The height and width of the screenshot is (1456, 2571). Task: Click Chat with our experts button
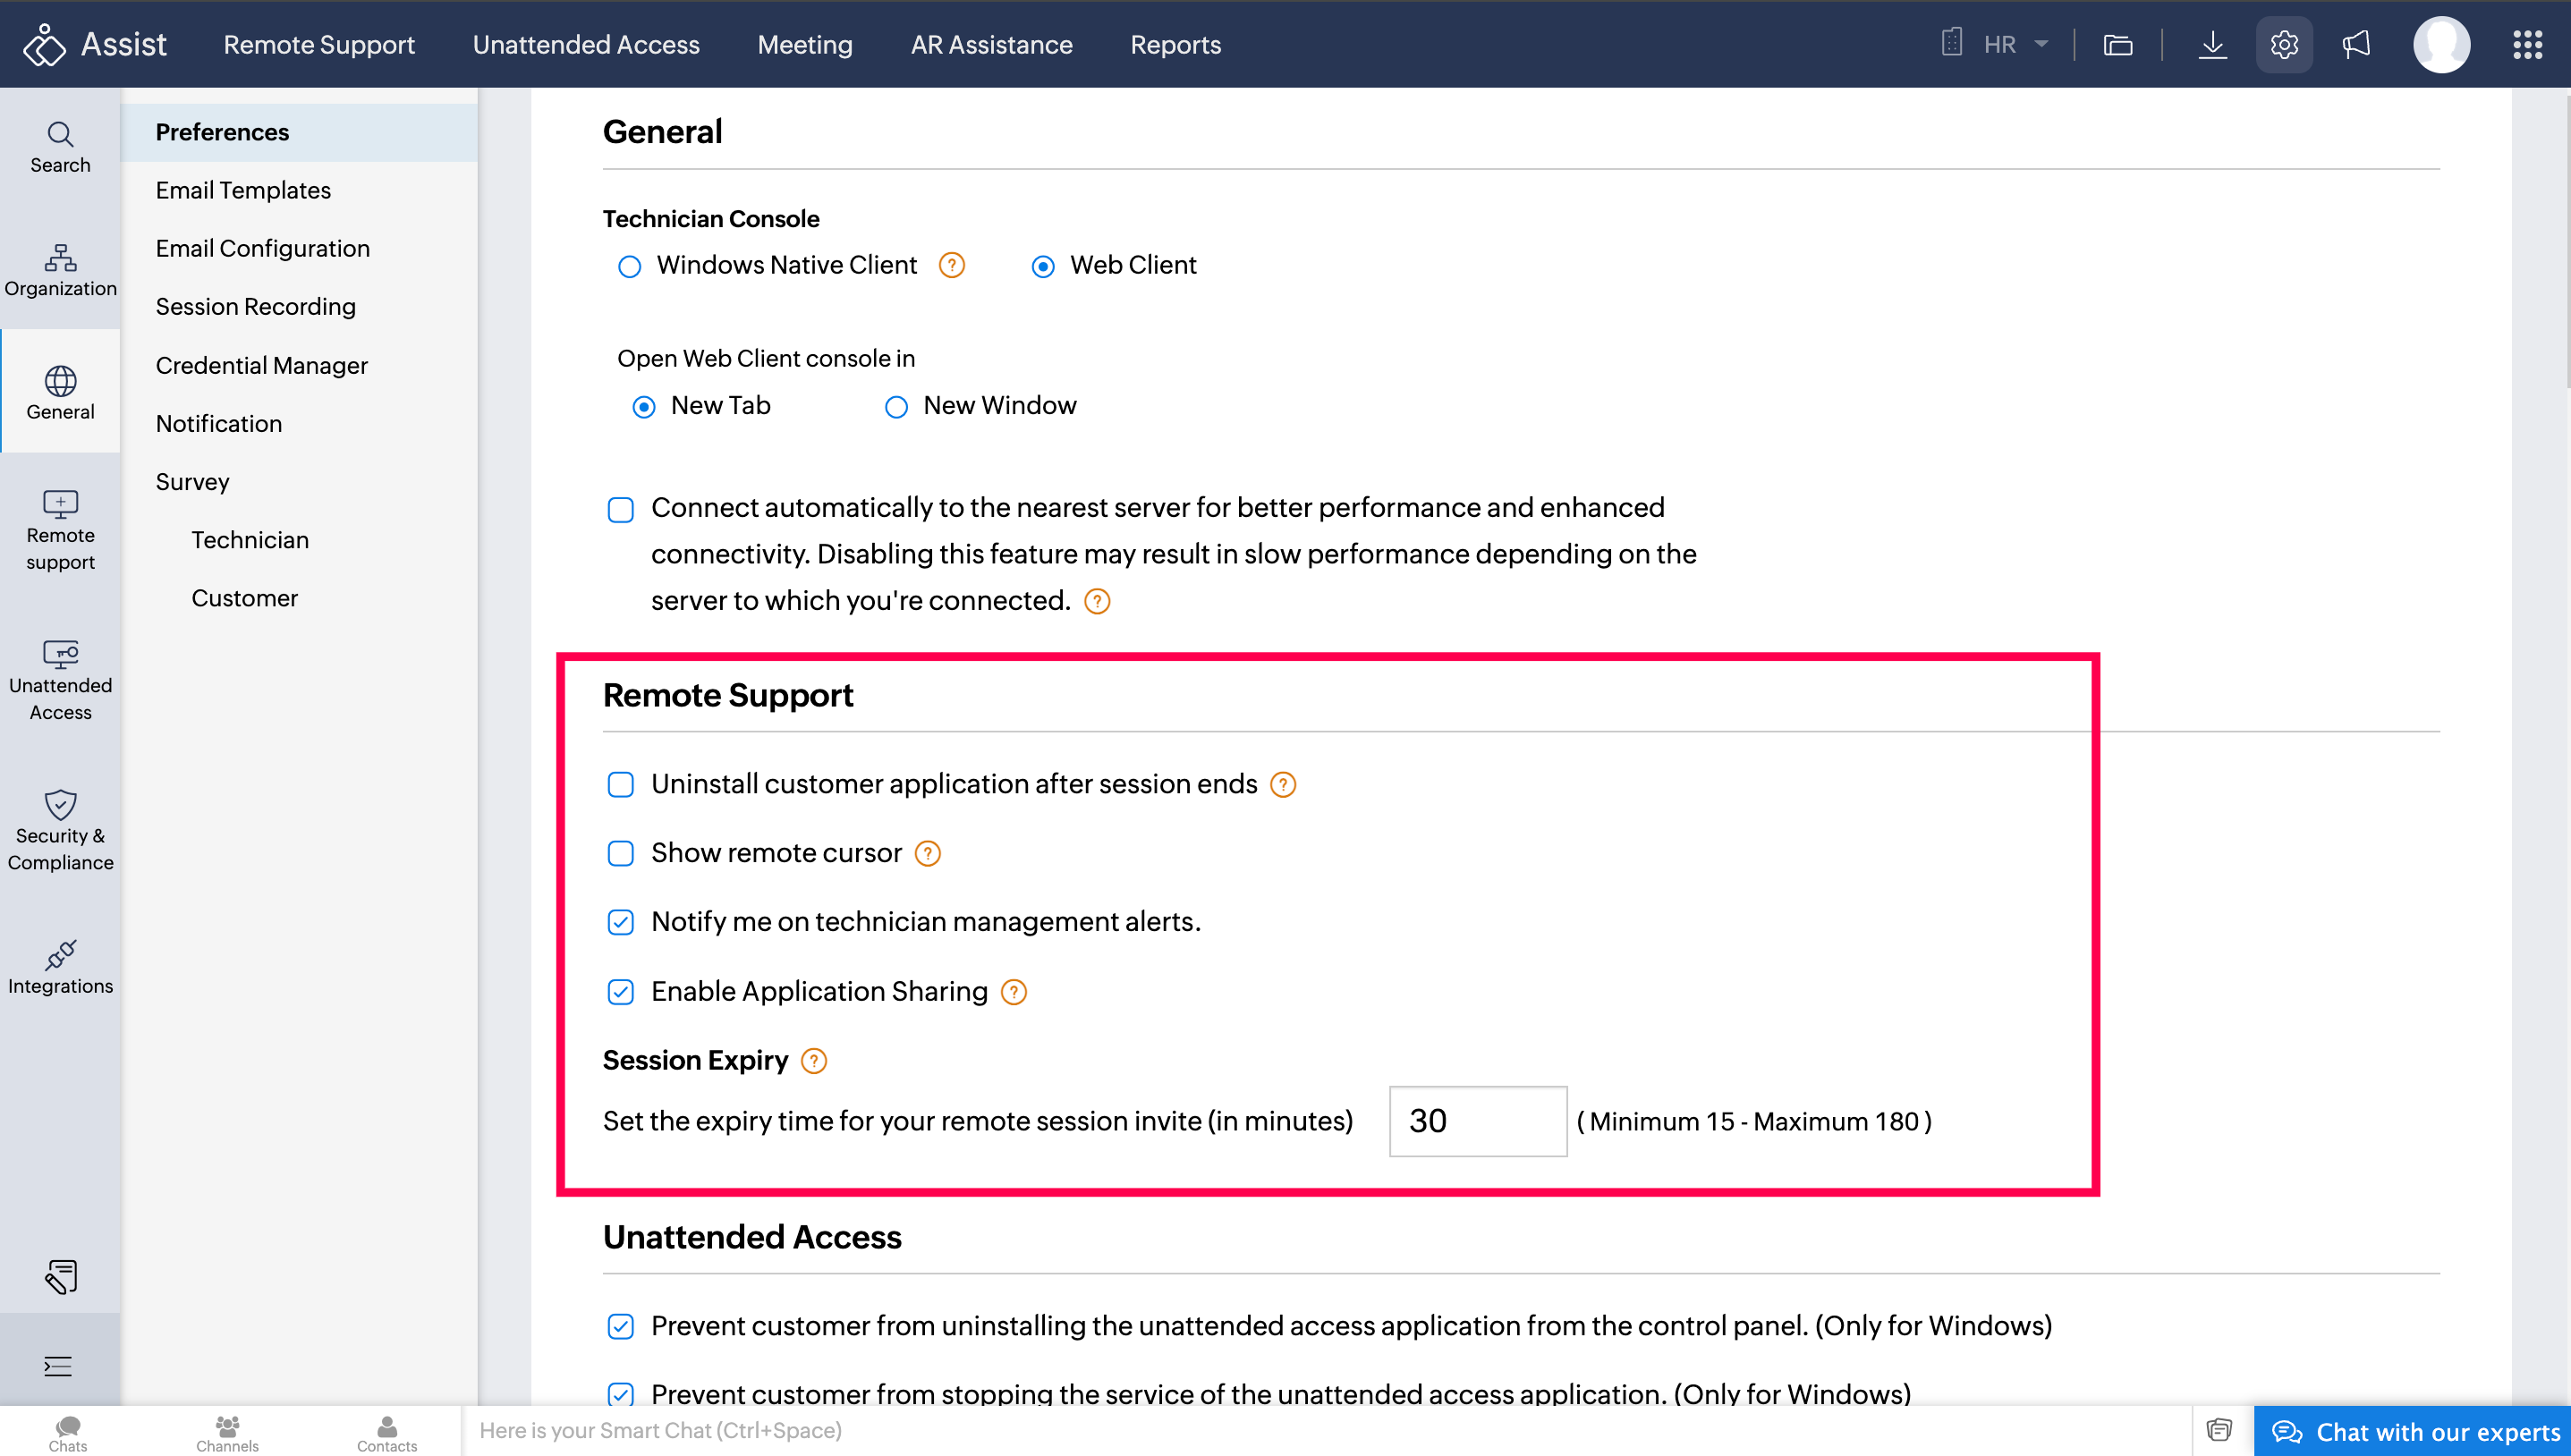[2414, 1431]
